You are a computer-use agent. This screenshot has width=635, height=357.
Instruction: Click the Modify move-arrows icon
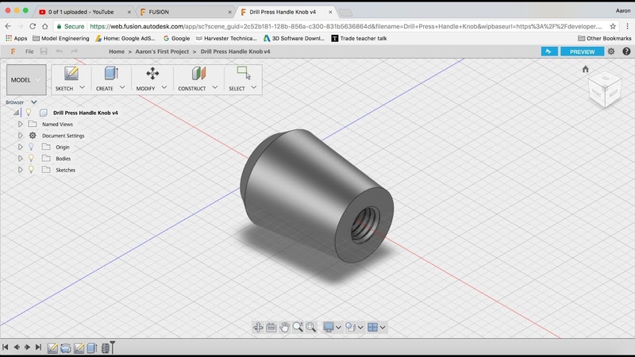[152, 74]
